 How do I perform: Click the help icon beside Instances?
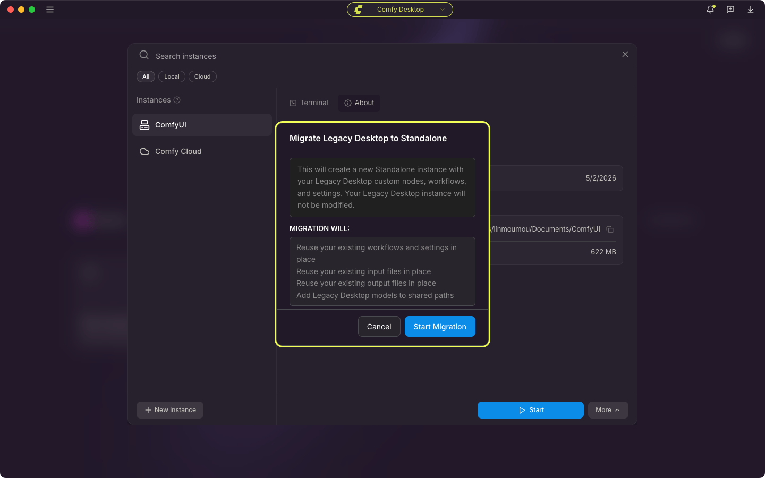click(177, 100)
